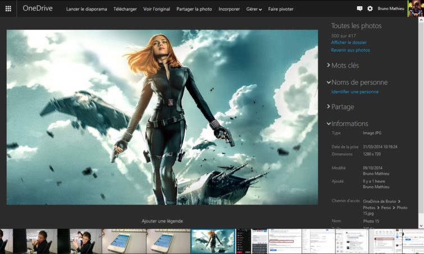
Task: Click the side panel scrollbar down arrow
Action: tap(421, 225)
